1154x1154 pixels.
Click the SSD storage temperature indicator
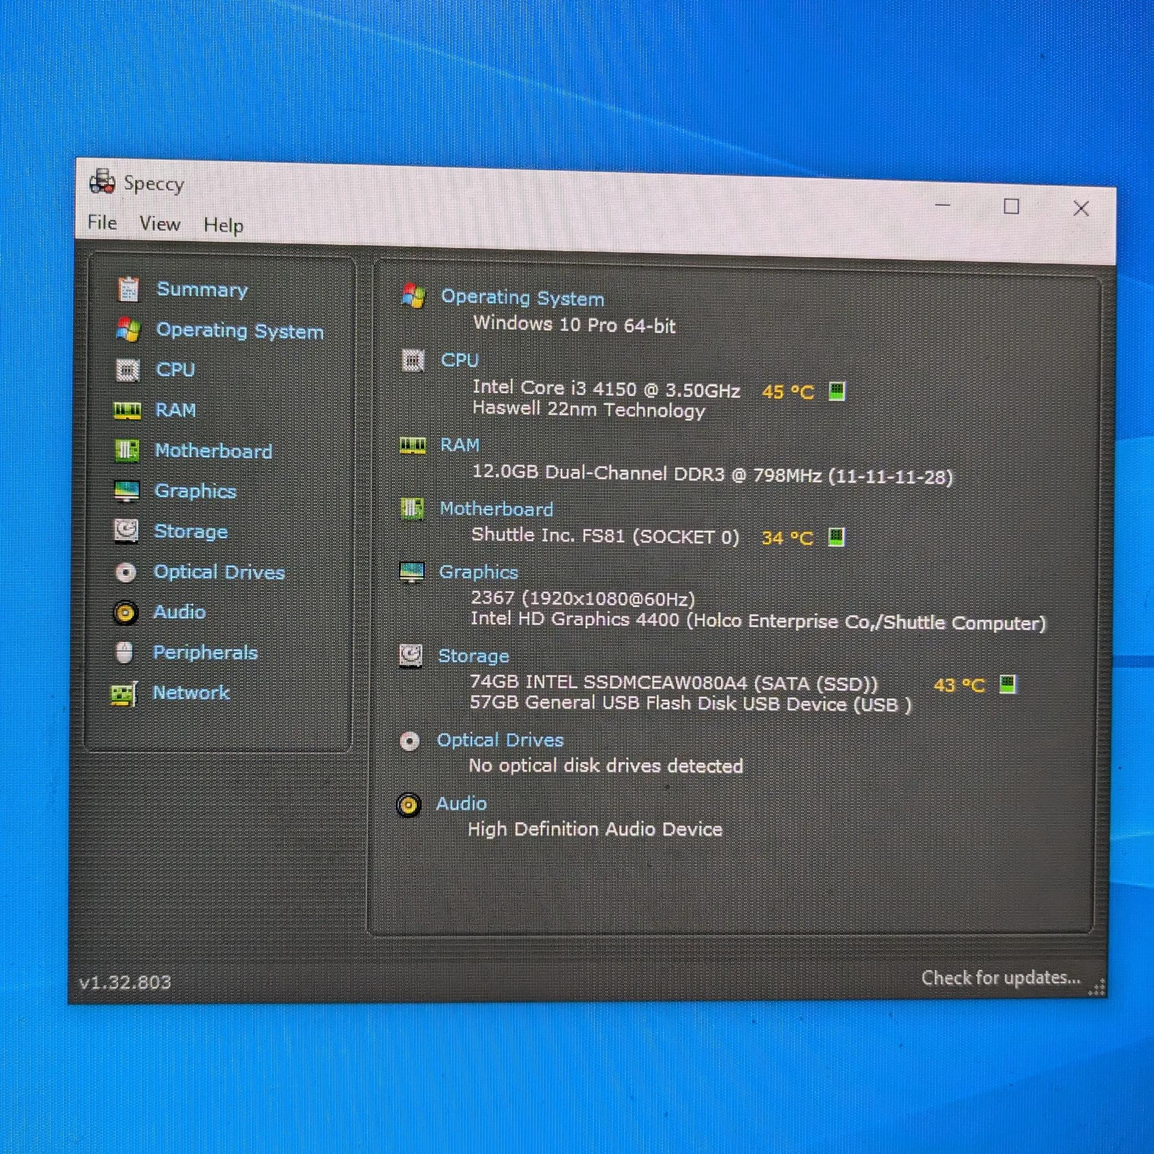[1007, 684]
